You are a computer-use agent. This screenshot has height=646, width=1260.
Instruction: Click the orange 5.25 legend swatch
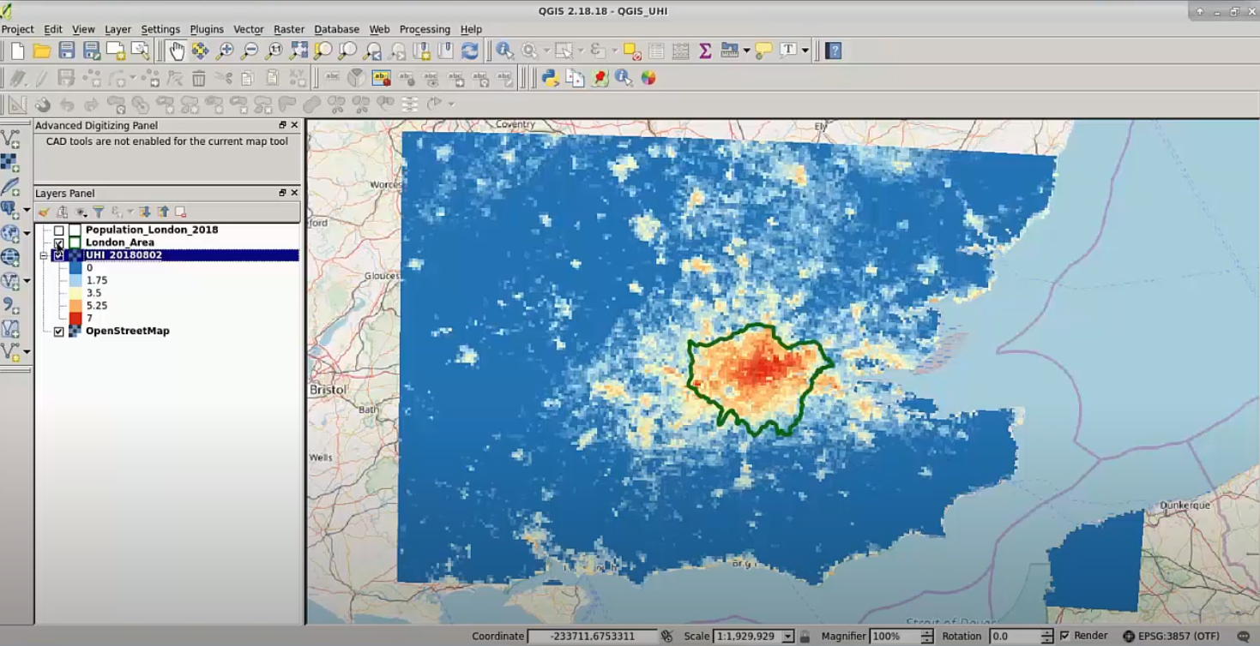click(x=75, y=306)
